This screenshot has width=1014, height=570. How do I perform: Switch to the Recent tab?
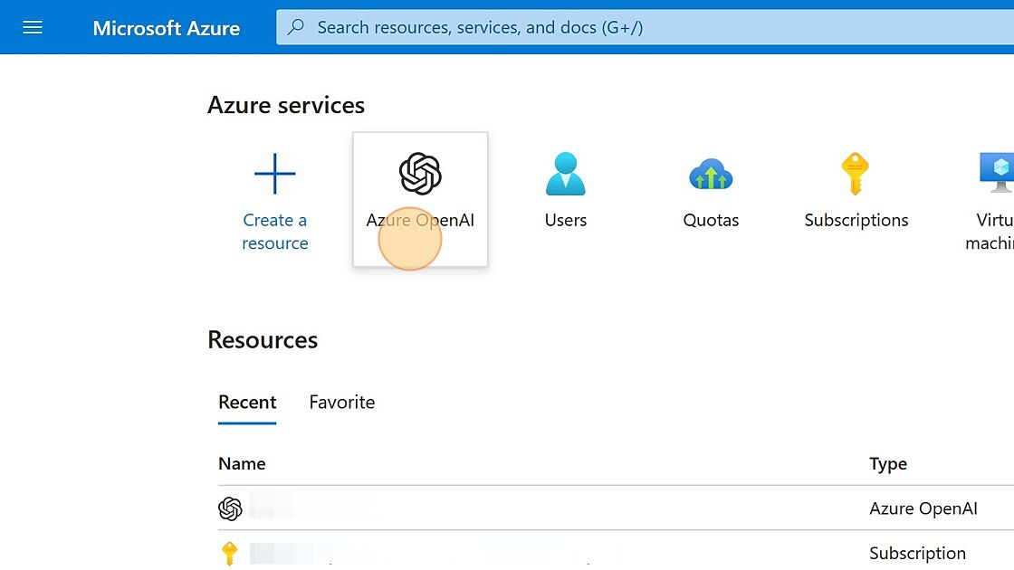point(247,403)
